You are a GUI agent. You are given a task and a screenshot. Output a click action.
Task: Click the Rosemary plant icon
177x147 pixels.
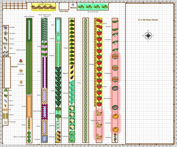(5, 53)
